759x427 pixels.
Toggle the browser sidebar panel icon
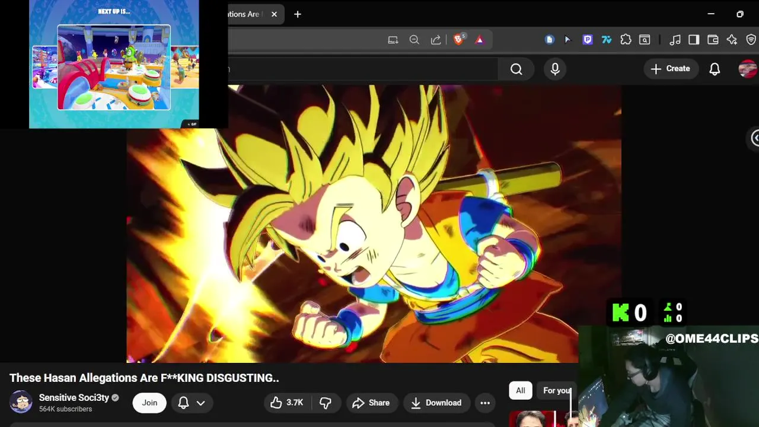[694, 40]
